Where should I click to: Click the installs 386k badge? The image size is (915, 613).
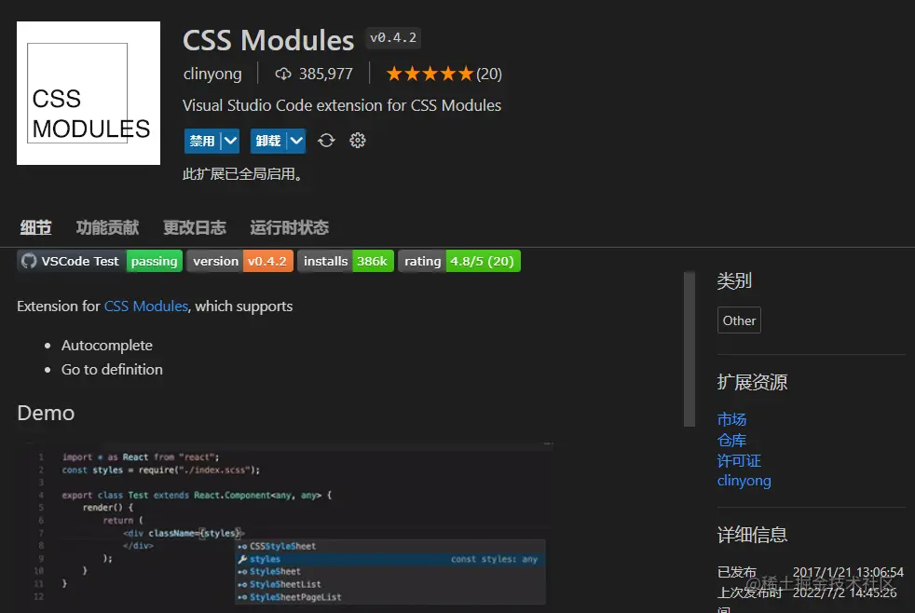(x=346, y=261)
